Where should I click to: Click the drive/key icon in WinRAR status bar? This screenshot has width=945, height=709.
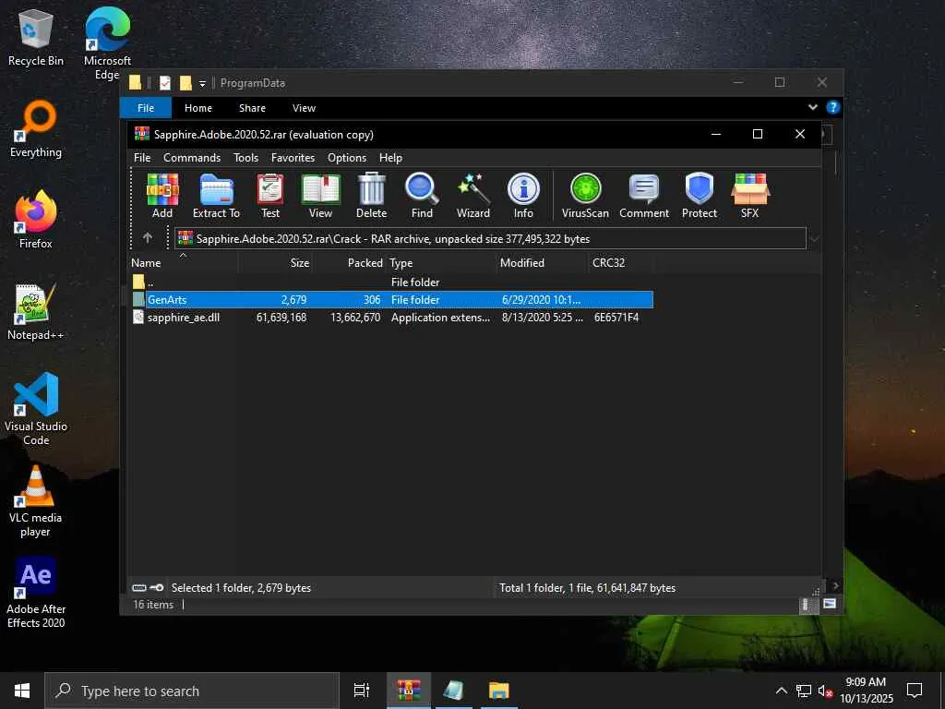click(x=148, y=588)
